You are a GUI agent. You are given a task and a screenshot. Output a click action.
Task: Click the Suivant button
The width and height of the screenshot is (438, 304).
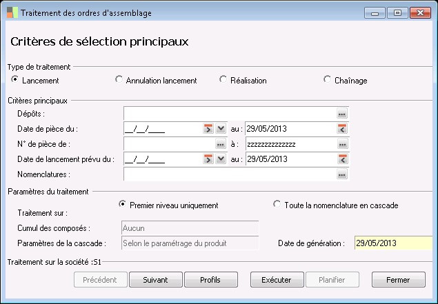point(157,280)
